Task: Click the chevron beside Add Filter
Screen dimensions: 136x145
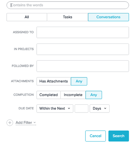Action: point(35,122)
